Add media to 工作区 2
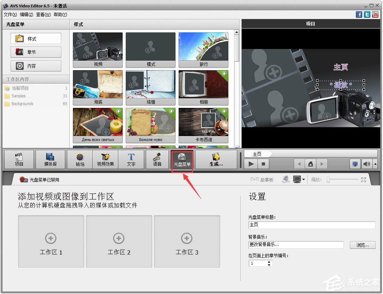 pos(119,241)
